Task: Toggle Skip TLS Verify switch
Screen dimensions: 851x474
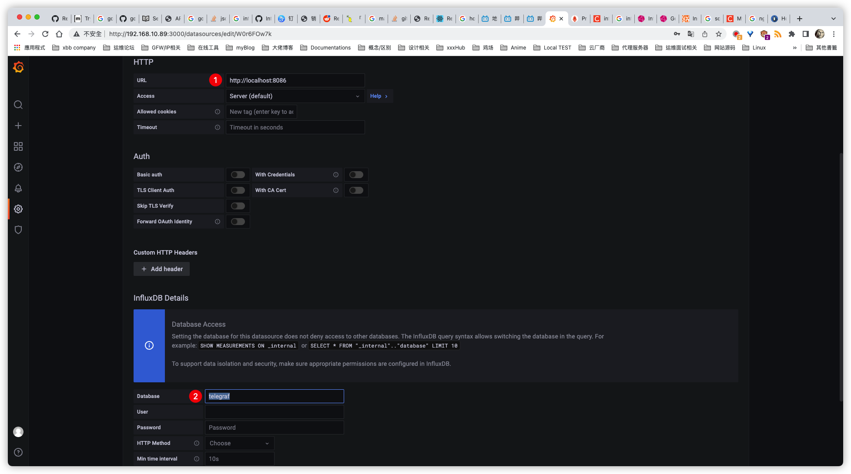Action: click(x=238, y=206)
